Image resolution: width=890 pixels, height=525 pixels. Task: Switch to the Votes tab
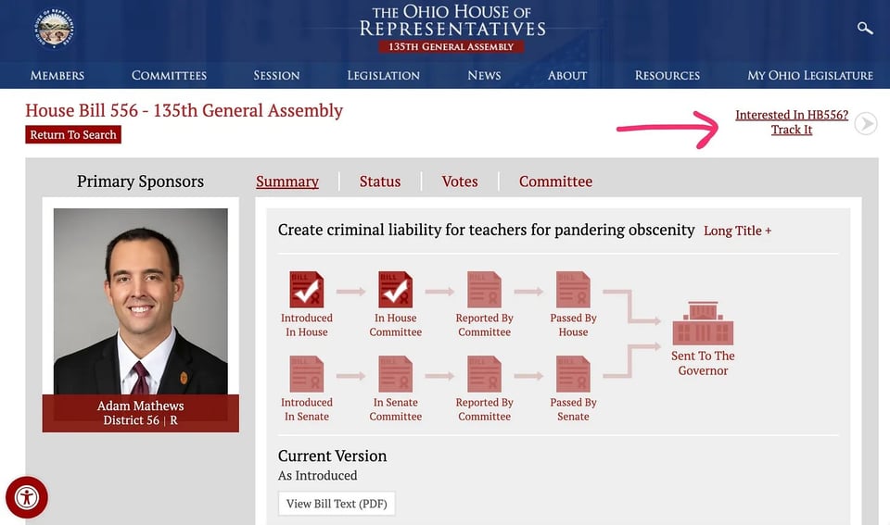[x=460, y=181]
